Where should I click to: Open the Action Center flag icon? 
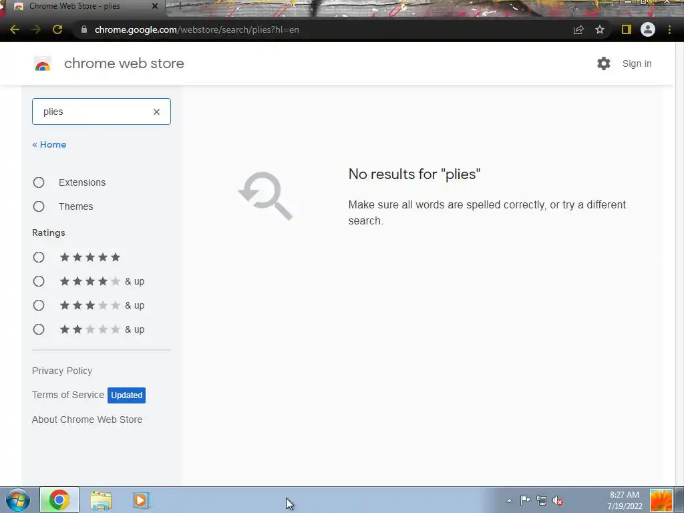click(525, 500)
